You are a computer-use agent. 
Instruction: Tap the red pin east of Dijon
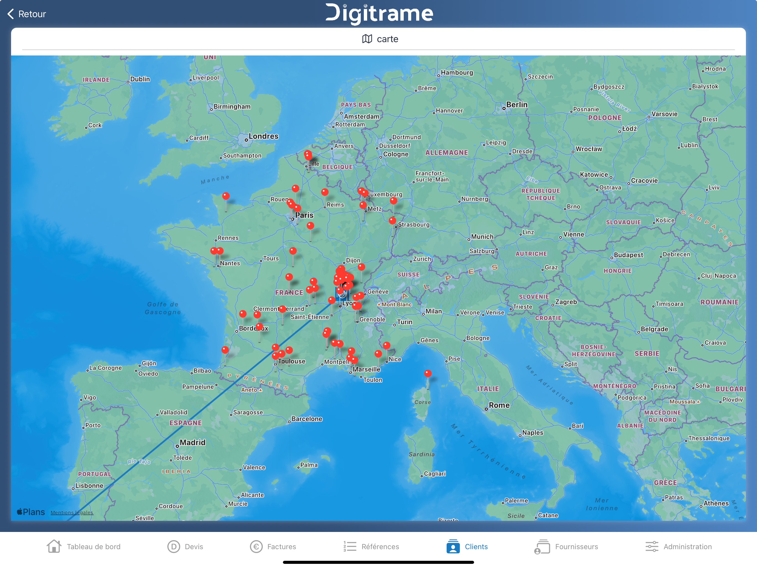[361, 267]
